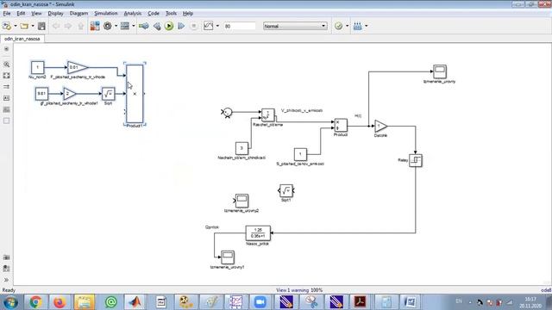
Task: Click the Fast Restart toolbar icon
Action: (x=144, y=26)
